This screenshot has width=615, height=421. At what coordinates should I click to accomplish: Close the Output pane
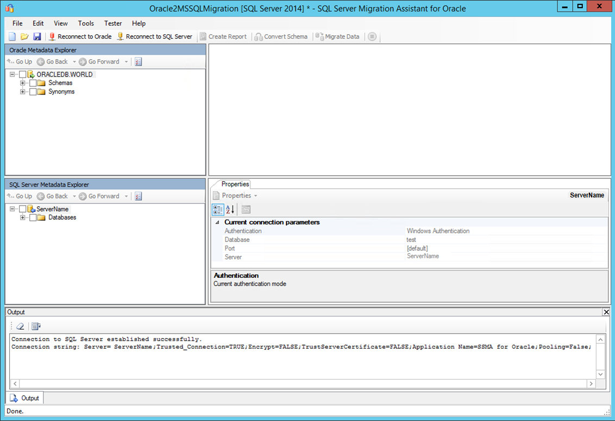606,312
